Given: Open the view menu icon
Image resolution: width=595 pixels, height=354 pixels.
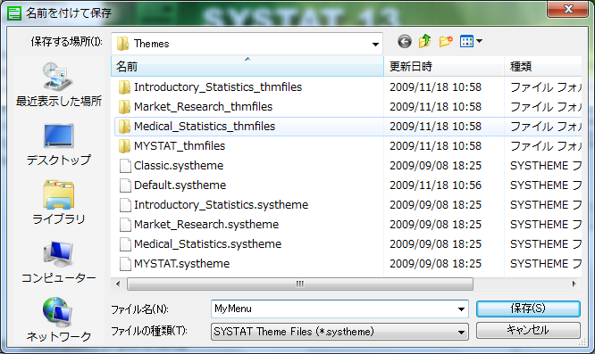Looking at the screenshot, I should coord(471,41).
